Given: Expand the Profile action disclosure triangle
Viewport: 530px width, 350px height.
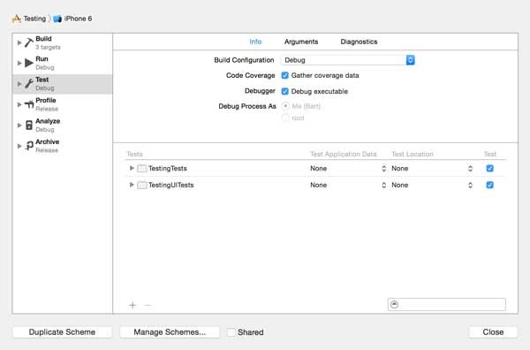Looking at the screenshot, I should pos(19,104).
